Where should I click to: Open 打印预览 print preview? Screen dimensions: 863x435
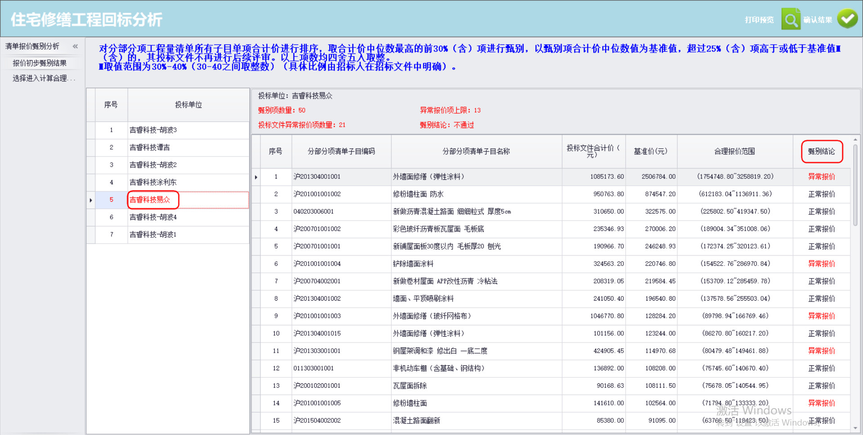tap(759, 20)
